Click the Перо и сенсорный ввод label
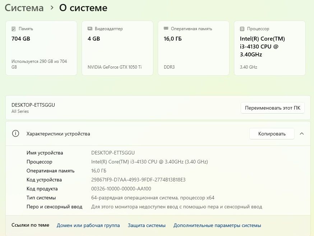Image resolution: width=314 pixels, height=236 pixels. pos(55,207)
